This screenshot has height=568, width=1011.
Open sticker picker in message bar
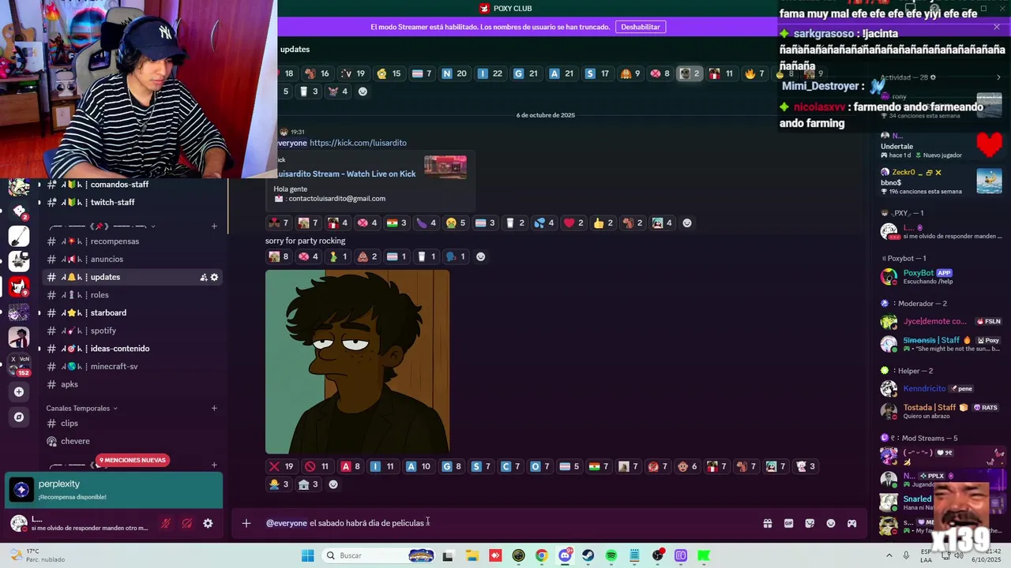[810, 523]
